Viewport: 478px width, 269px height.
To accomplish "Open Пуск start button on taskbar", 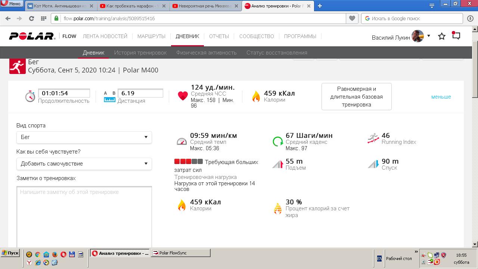I will click(x=10, y=253).
